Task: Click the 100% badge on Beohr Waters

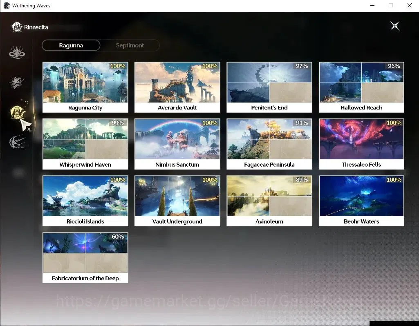Action: click(394, 180)
